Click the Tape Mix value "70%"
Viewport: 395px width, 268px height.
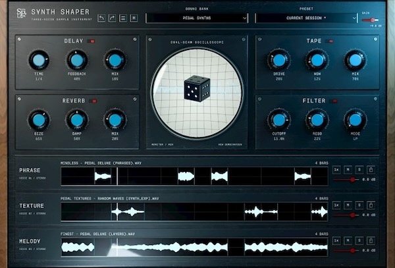355,79
